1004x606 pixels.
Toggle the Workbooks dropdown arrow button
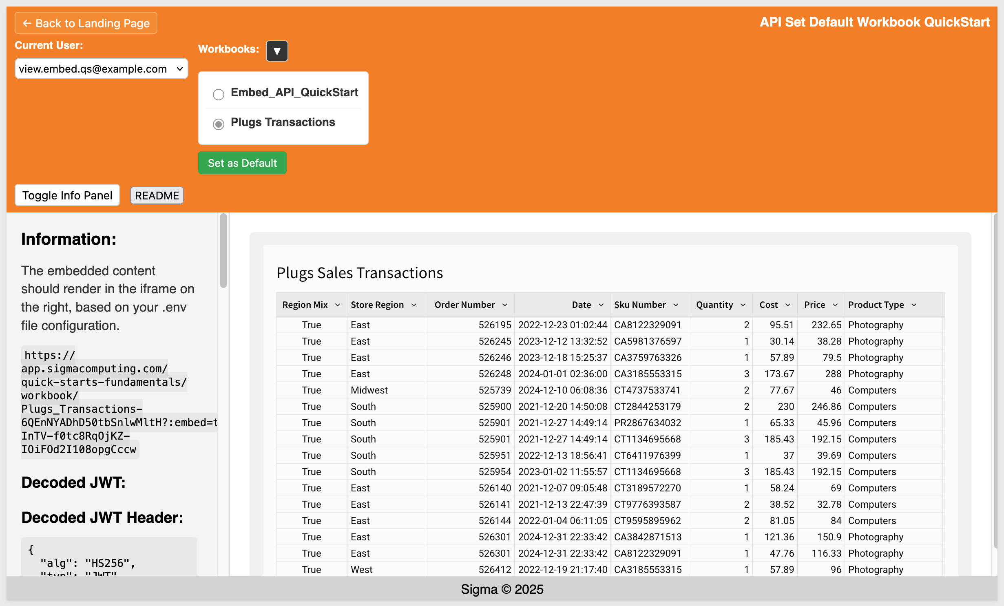(x=277, y=51)
